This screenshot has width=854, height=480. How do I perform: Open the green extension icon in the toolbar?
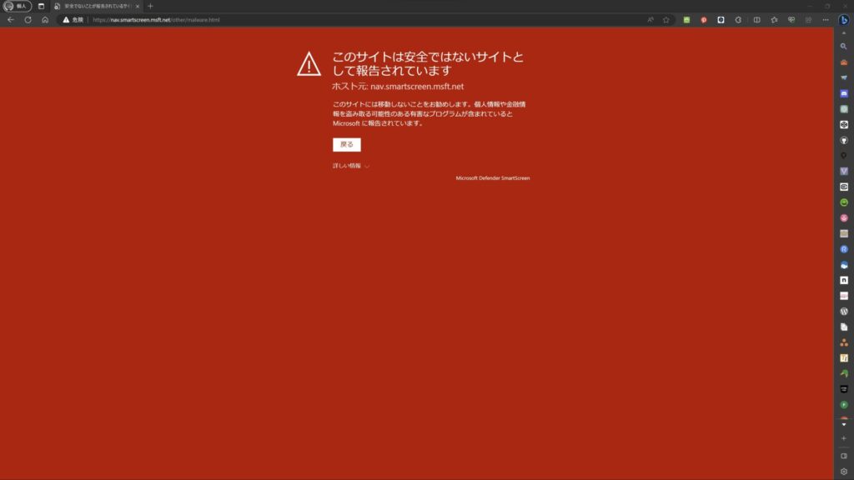(x=687, y=20)
